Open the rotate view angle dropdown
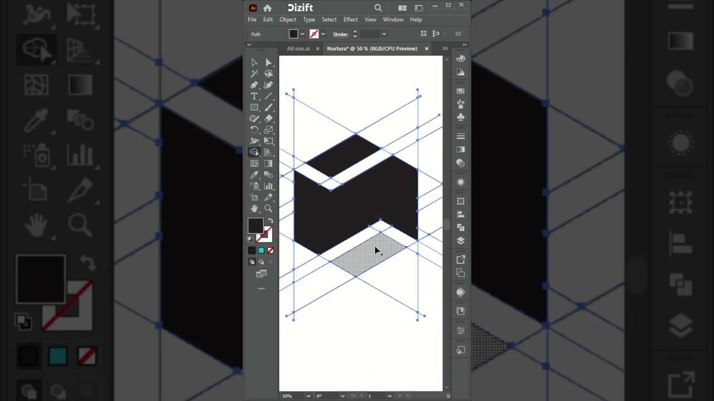 click(342, 396)
